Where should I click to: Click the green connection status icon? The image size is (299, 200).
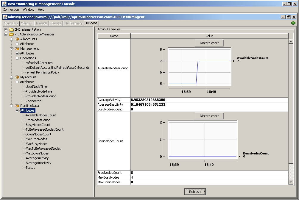pyautogui.click(x=293, y=23)
